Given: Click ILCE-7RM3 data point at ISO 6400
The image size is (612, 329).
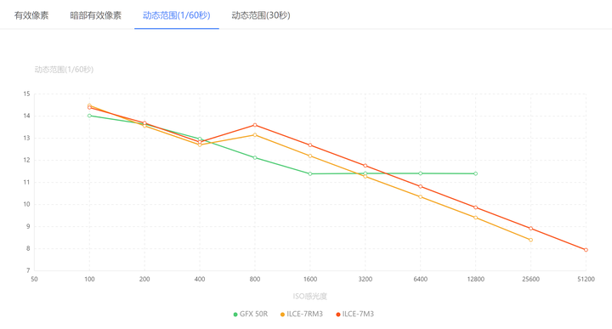Looking at the screenshot, I should (x=421, y=196).
